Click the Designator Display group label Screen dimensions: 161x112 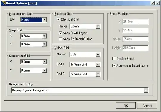[21, 84]
